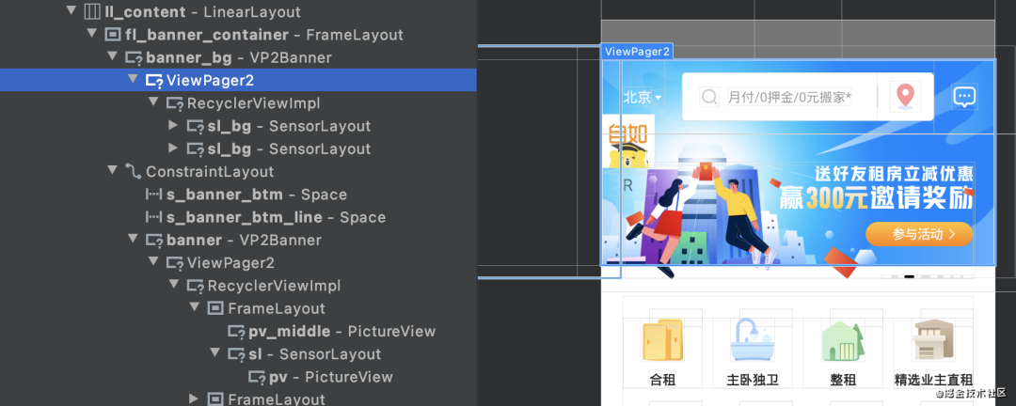Click the FrameLayout icon directly above pv_middle row

pyautogui.click(x=215, y=308)
